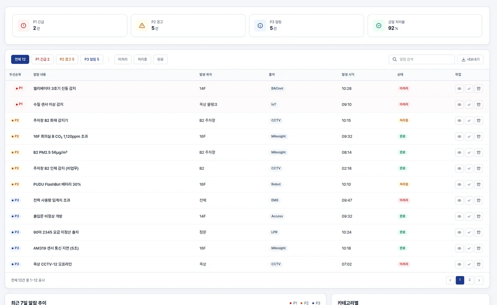View details of 16F 회의실 B CO₂ alarm
This screenshot has width=497, height=305.
coord(459,136)
